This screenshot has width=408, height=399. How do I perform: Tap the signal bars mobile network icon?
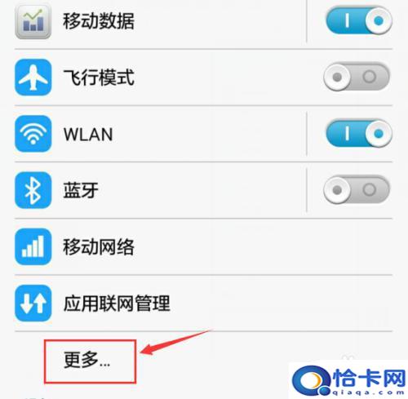[x=33, y=246]
